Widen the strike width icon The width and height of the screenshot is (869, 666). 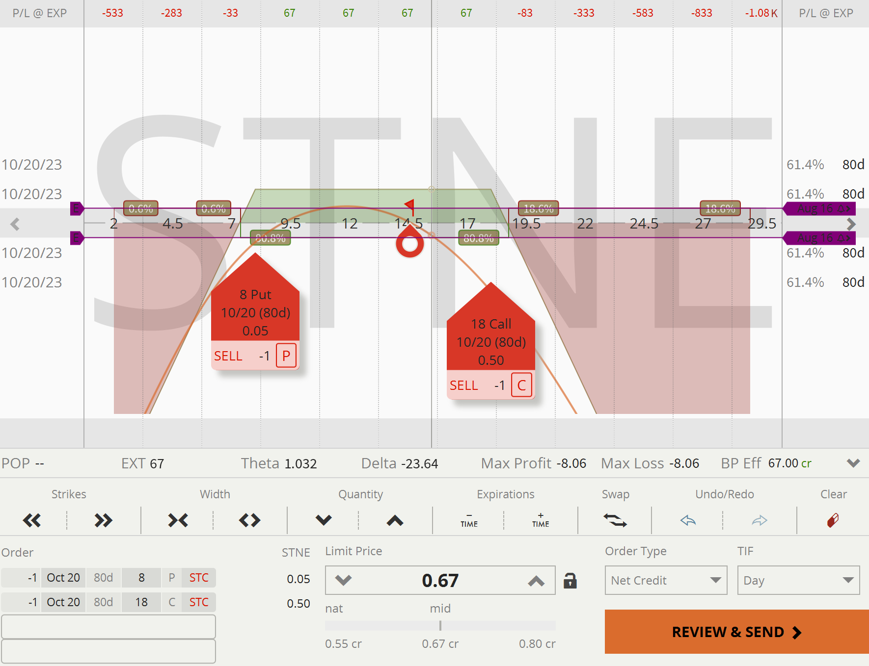click(x=249, y=520)
